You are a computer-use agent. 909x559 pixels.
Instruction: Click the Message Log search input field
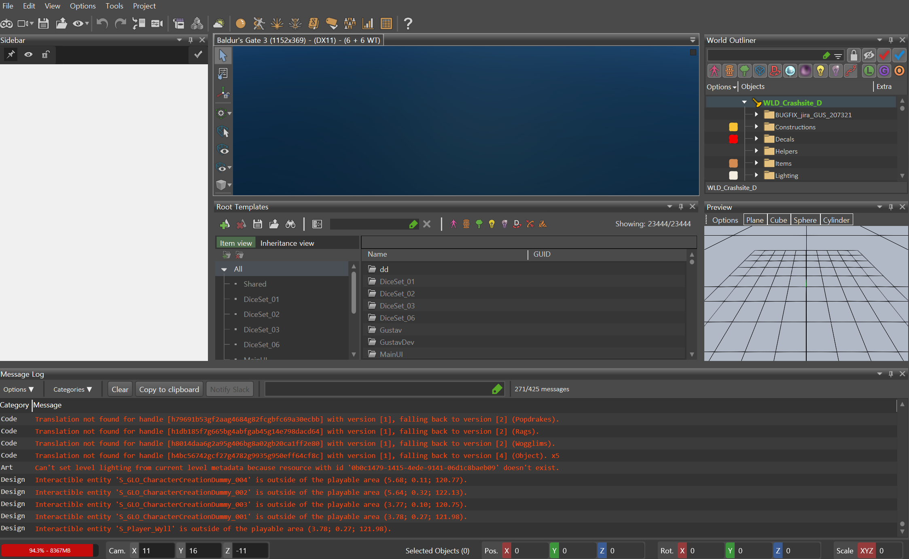[378, 389]
